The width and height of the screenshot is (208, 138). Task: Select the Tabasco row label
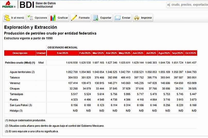coord(15,77)
